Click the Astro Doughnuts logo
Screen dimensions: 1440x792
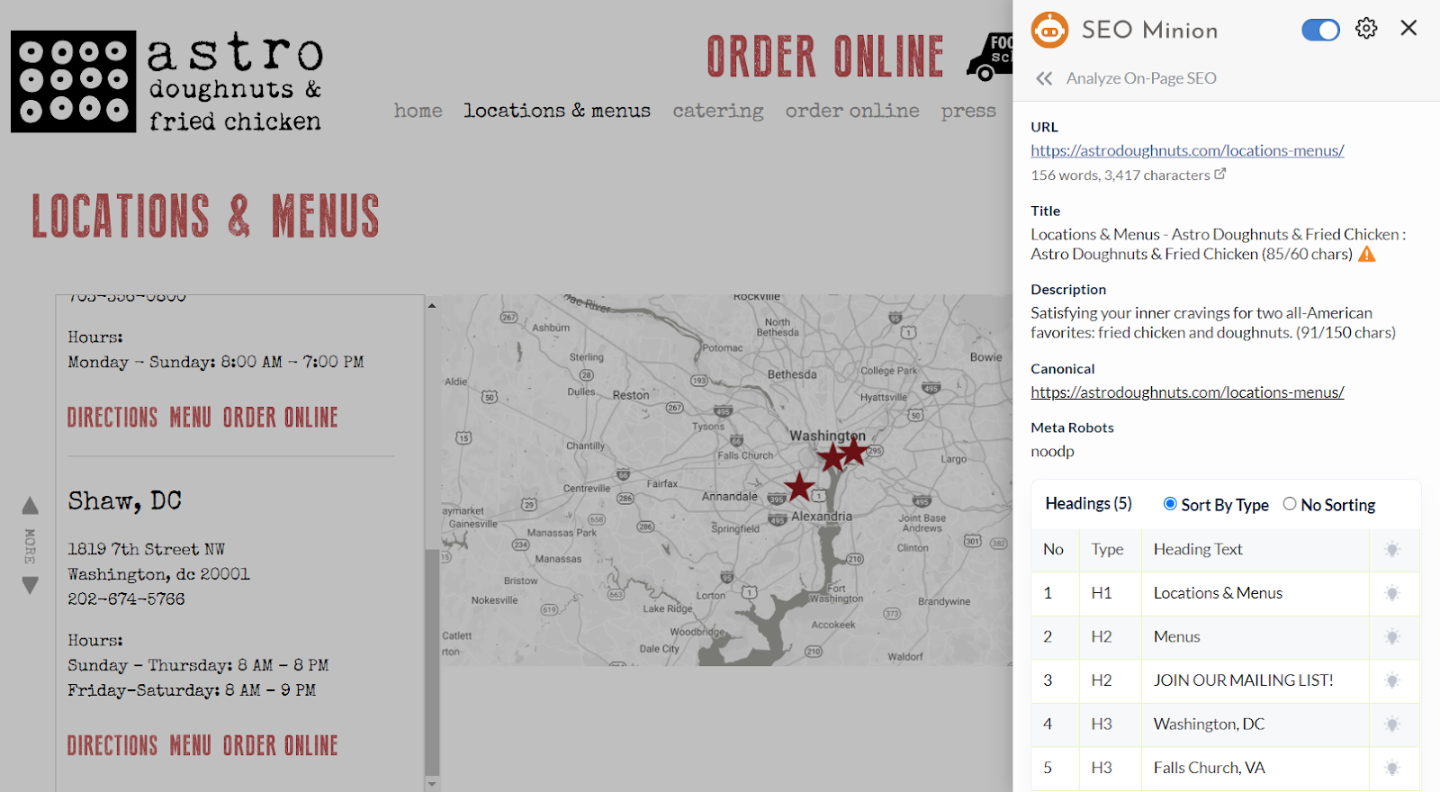(x=166, y=82)
